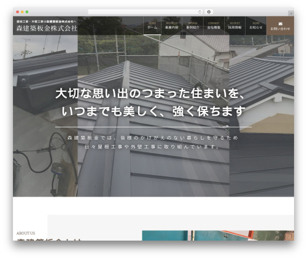Click the headline 大切な思い出のつまった住まいを、
The image size is (307, 259).
pyautogui.click(x=150, y=94)
